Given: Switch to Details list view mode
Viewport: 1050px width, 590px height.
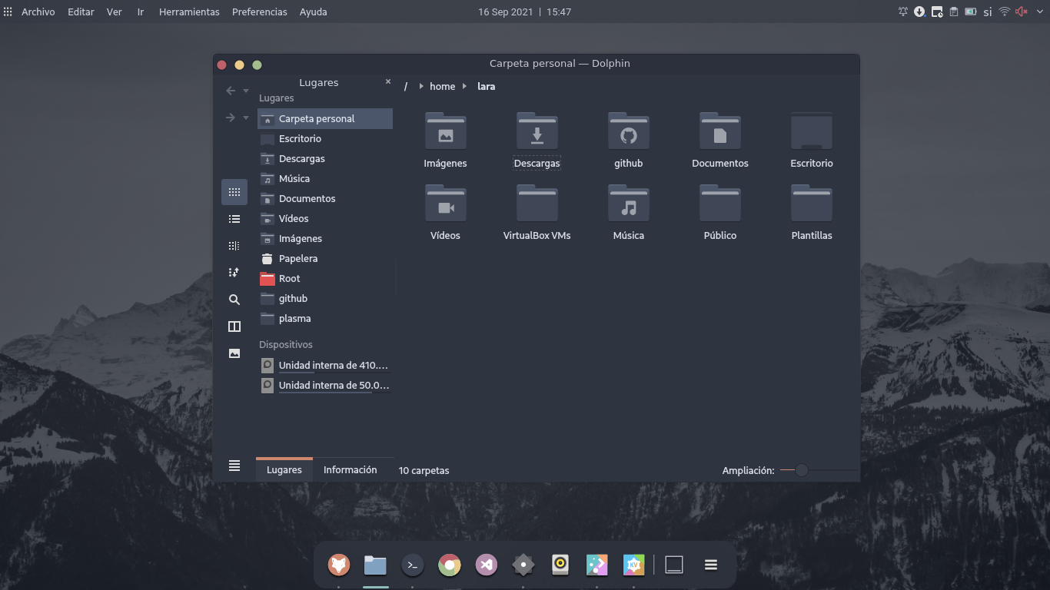Looking at the screenshot, I should click(234, 219).
